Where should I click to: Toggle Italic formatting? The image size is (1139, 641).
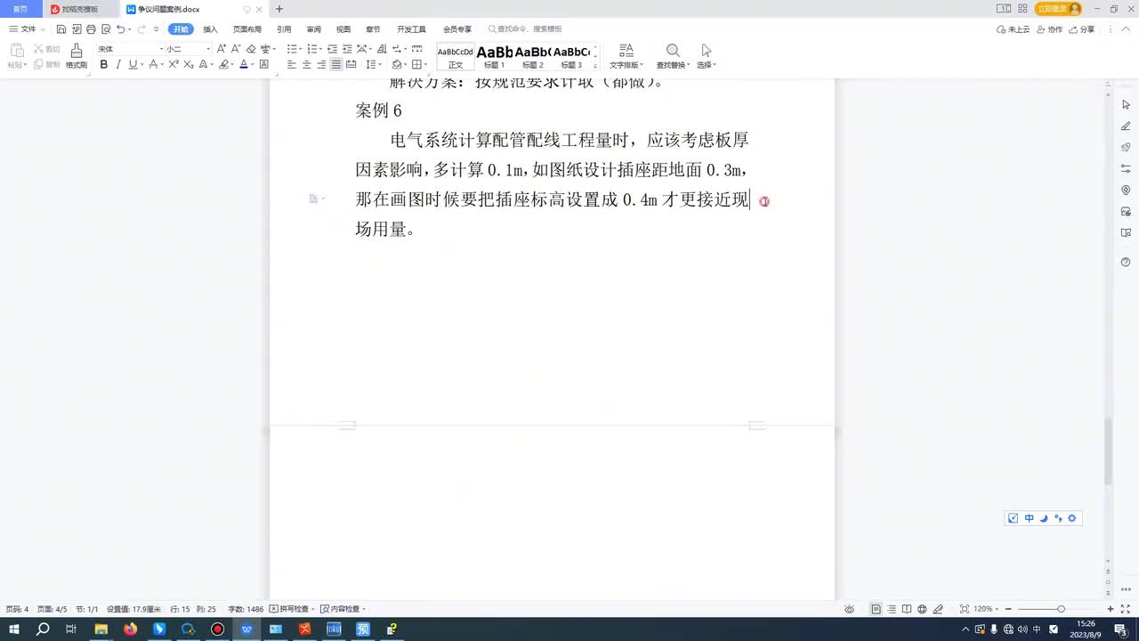[x=118, y=64]
